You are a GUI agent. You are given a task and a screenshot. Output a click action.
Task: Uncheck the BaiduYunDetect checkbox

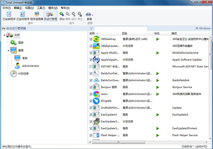91,74
